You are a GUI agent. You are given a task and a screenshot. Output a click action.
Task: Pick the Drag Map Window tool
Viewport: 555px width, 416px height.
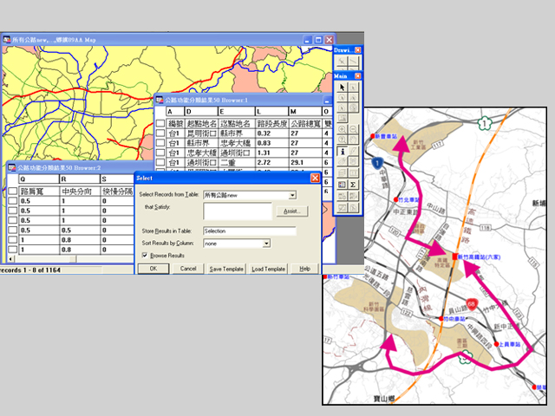354,160
